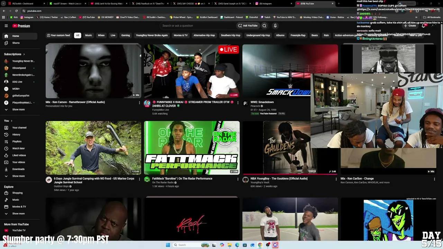Screen dimensions: 443x249
Task: Open Microsoft Edge from taskbar
Action: (237, 245)
